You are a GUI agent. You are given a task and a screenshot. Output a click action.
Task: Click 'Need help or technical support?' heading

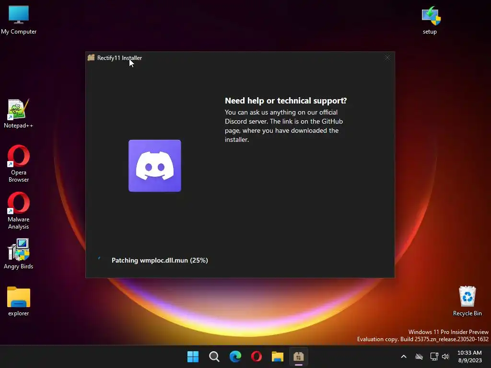click(x=286, y=101)
